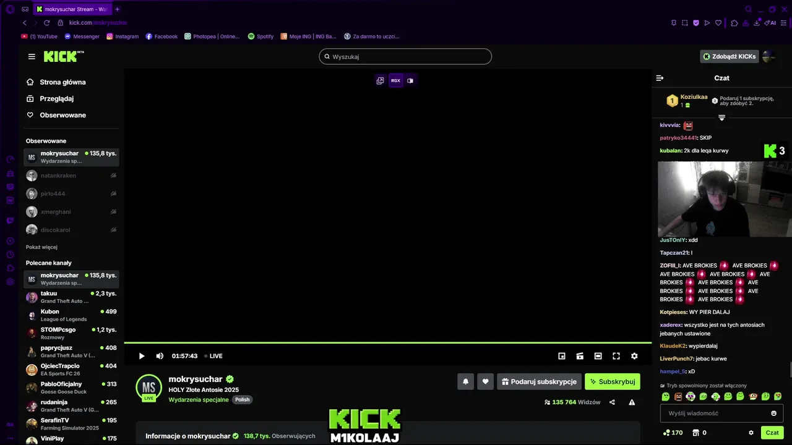The height and width of the screenshot is (445, 792).
Task: Expand the chat leaderboard chevron
Action: pyautogui.click(x=721, y=117)
